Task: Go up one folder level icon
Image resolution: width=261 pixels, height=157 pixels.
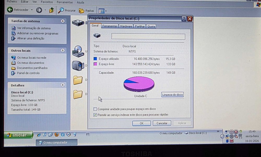Action: click(x=51, y=10)
